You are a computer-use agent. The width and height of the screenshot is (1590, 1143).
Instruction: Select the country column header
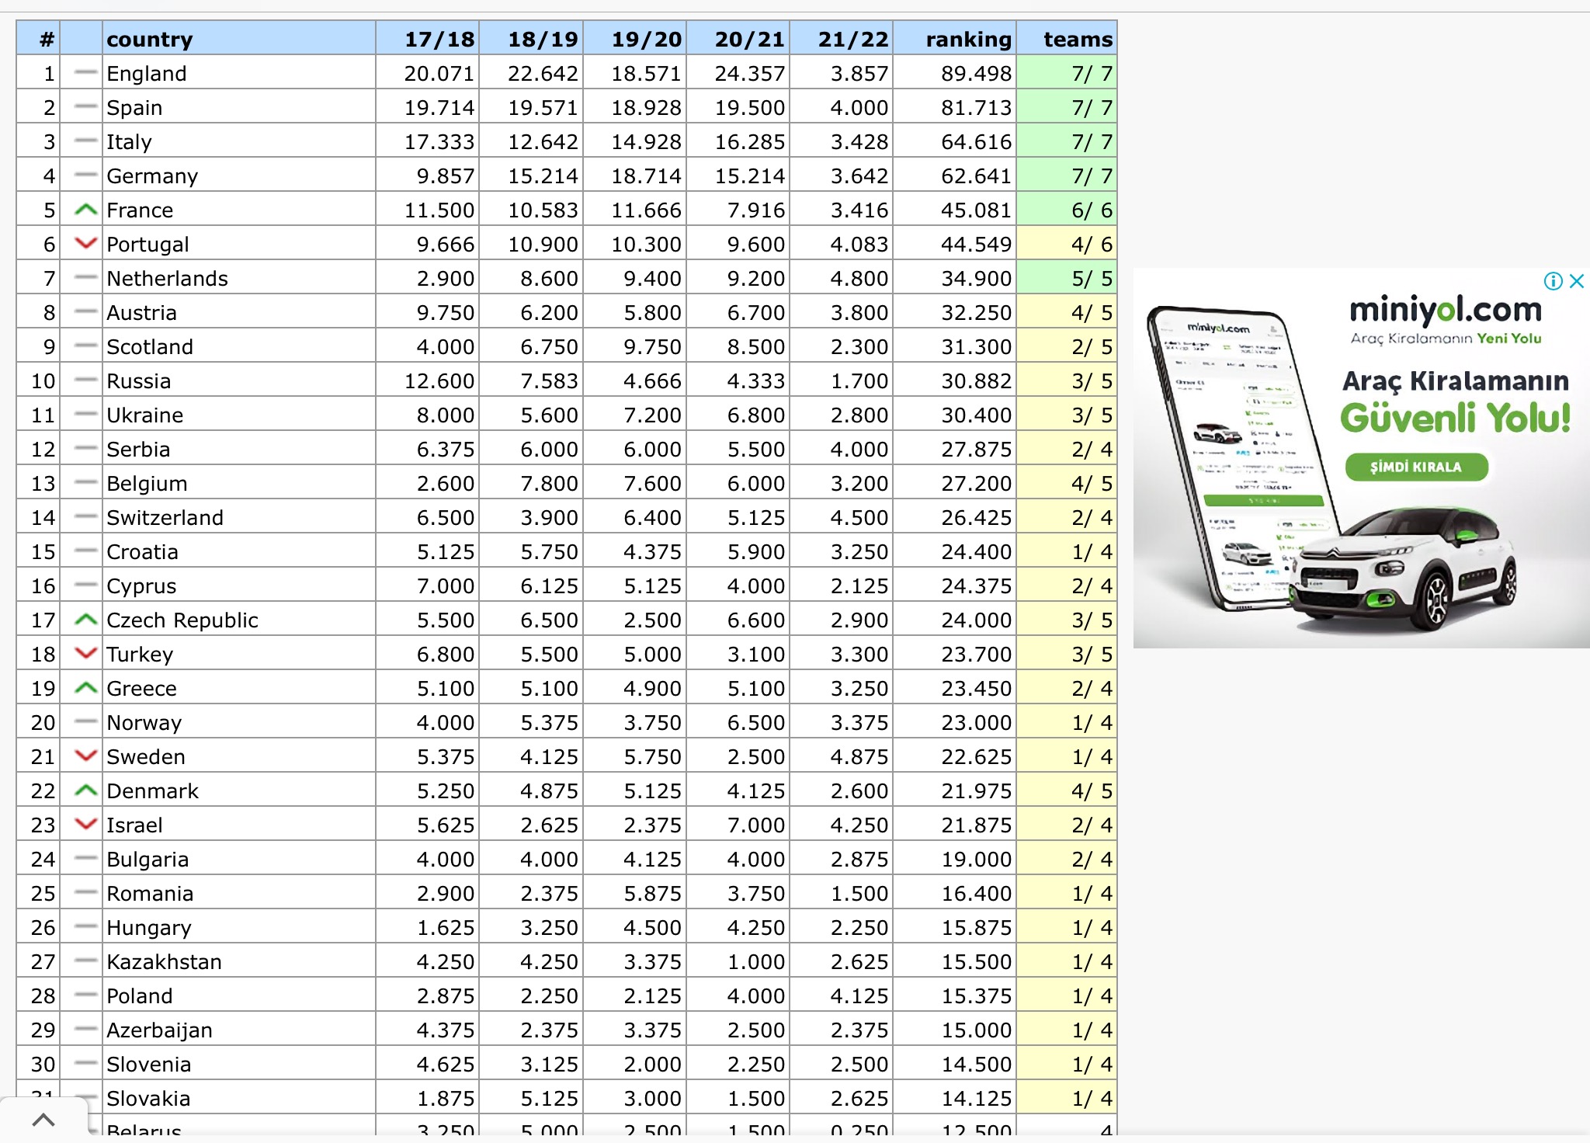pyautogui.click(x=150, y=39)
